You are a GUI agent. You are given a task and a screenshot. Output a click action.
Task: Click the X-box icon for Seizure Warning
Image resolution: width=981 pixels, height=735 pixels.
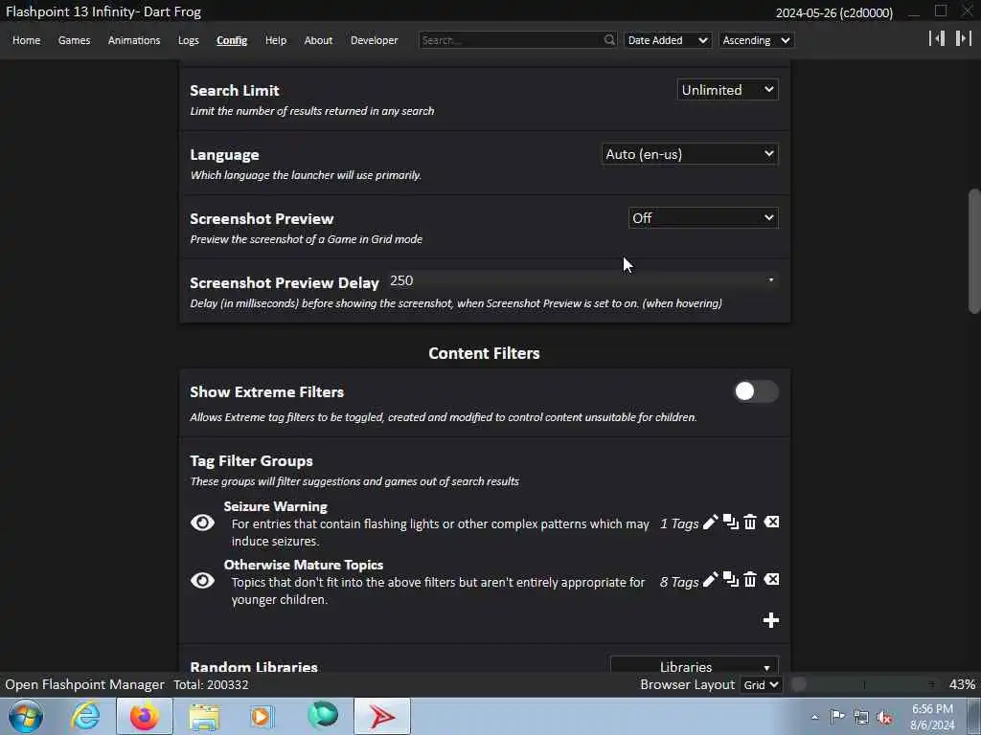pyautogui.click(x=771, y=522)
